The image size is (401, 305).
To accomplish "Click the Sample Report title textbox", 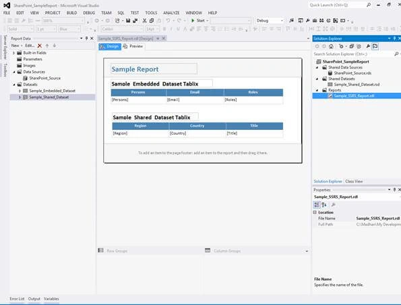I will (x=154, y=69).
